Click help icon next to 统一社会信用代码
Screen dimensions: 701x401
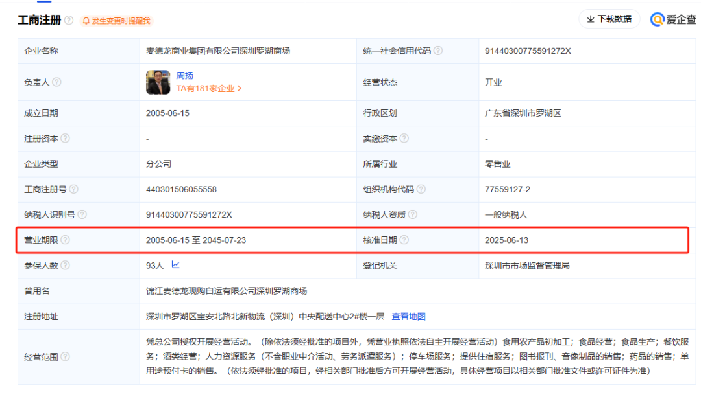(438, 51)
